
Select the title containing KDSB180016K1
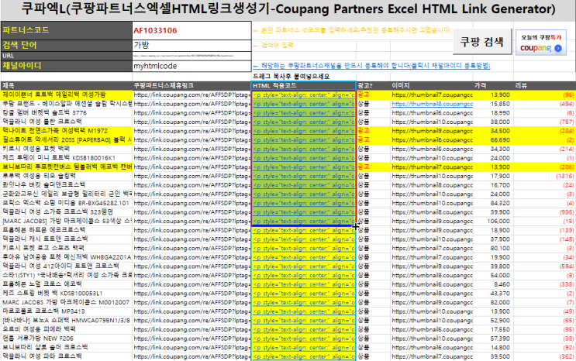[x=59, y=158]
